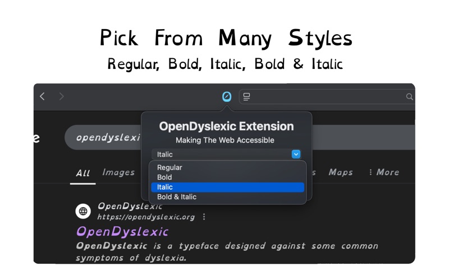
Task: Switch to the All search tab
Action: click(83, 173)
